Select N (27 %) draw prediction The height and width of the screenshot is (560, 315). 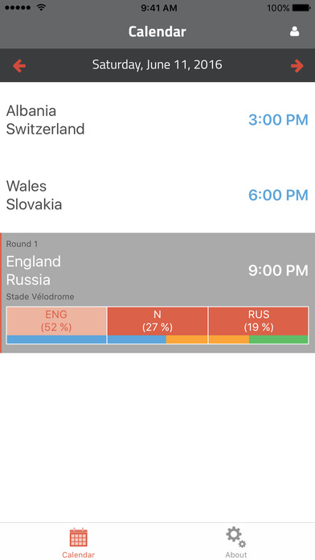(157, 321)
